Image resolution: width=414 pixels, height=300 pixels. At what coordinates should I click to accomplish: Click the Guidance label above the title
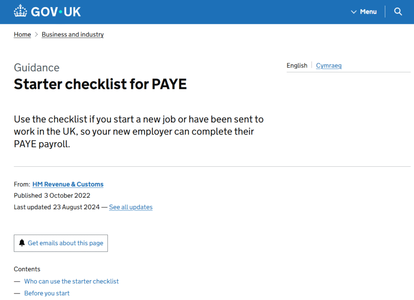36,67
